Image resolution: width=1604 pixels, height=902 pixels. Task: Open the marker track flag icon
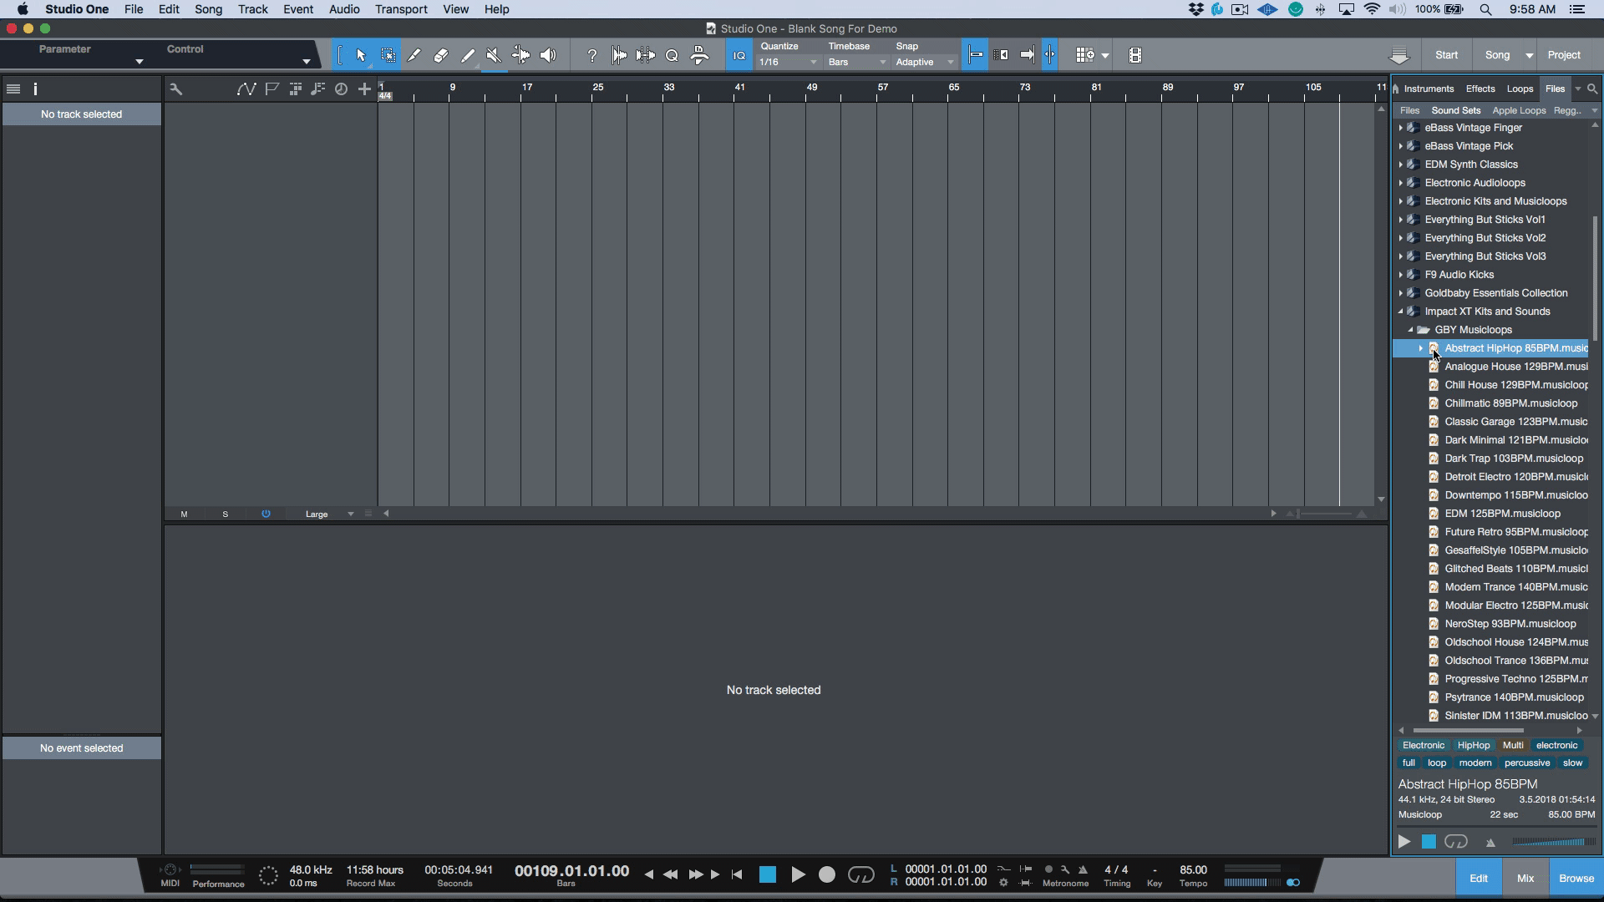pyautogui.click(x=272, y=89)
